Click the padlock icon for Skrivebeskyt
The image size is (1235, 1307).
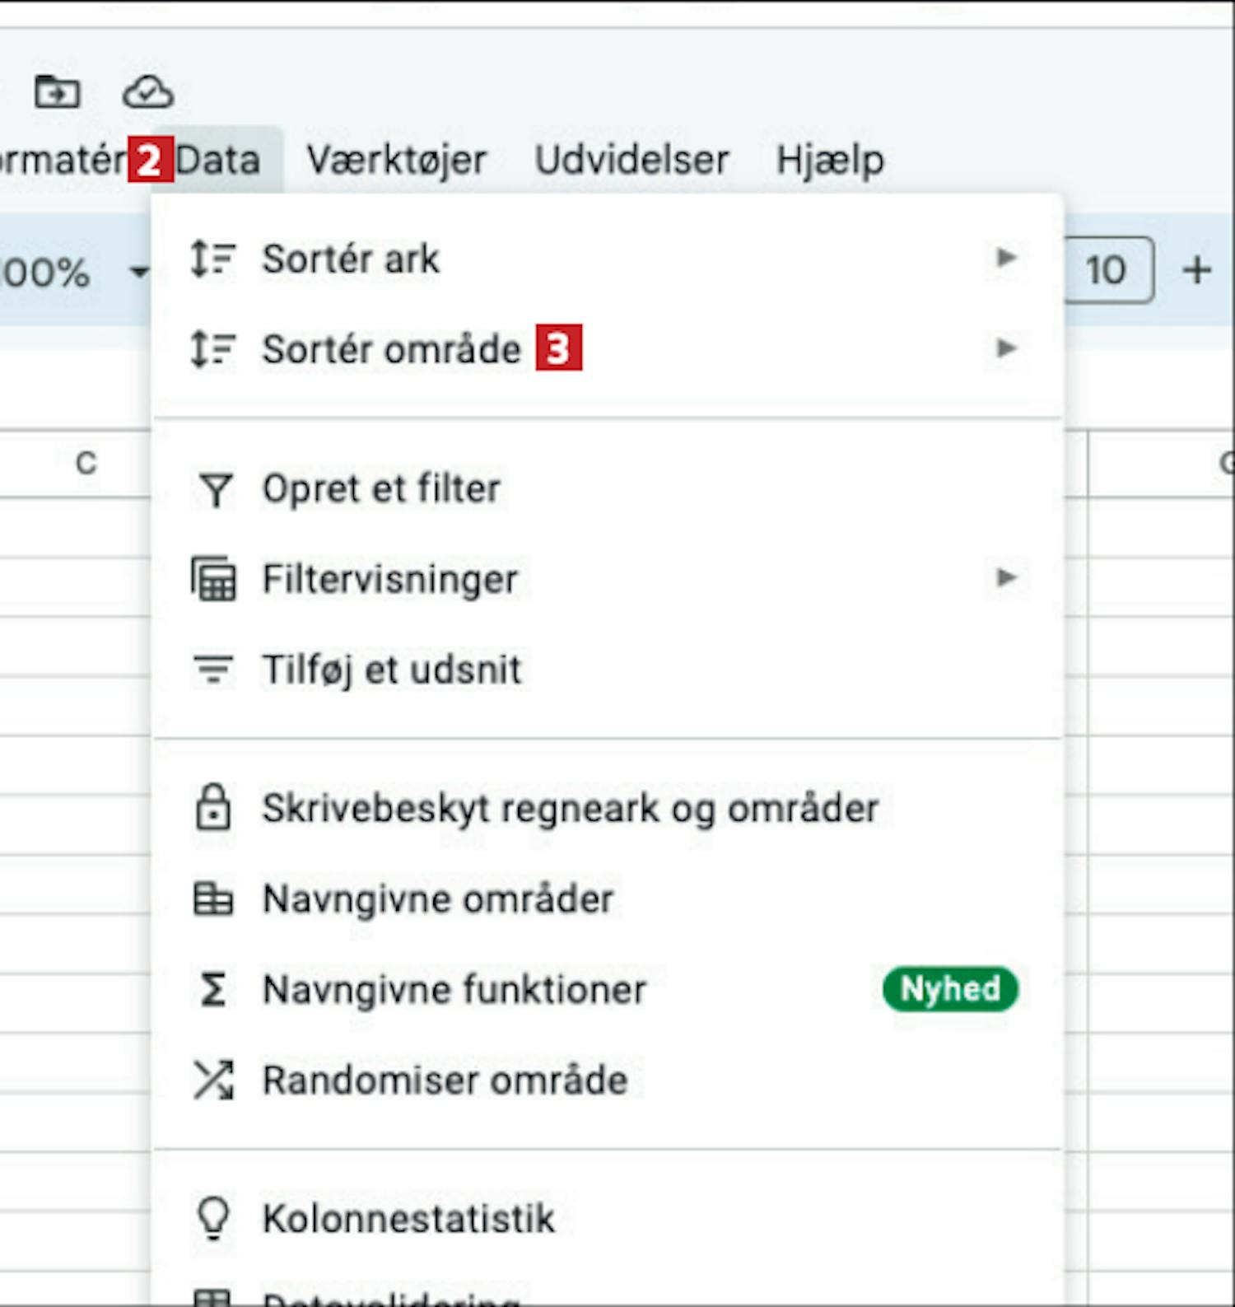point(213,807)
